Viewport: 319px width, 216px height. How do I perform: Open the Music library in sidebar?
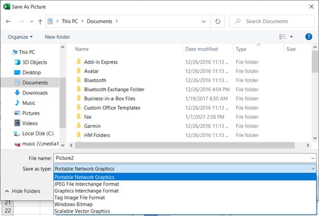(28, 103)
